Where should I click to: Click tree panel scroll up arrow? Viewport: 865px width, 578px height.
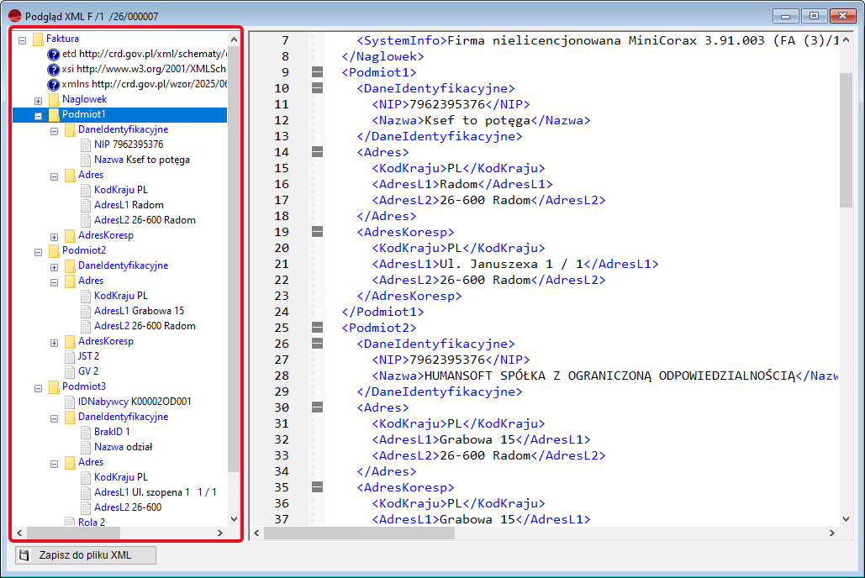click(234, 39)
